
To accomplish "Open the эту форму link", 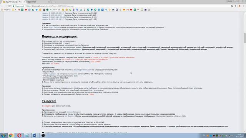I will pos(69,116).
